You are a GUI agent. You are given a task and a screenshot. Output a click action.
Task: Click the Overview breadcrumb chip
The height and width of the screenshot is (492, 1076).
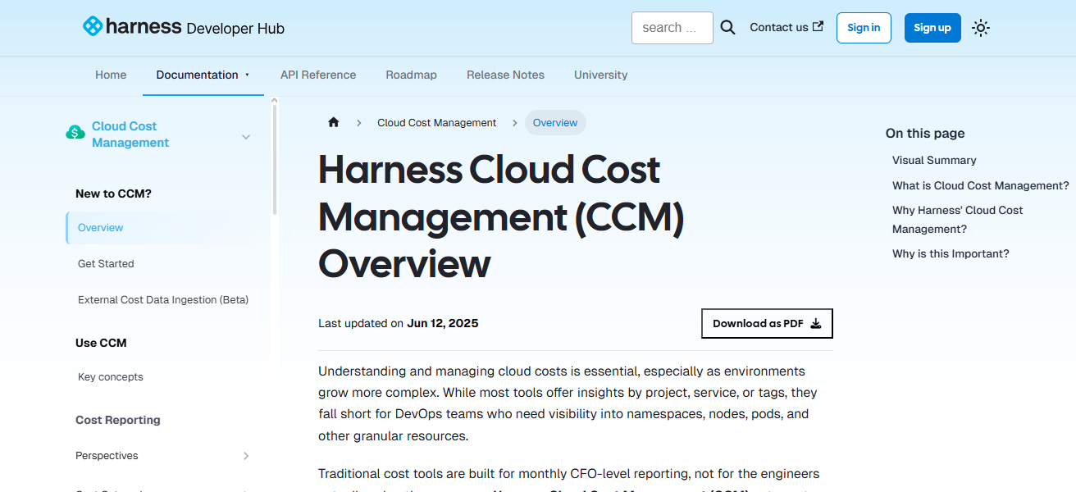555,122
